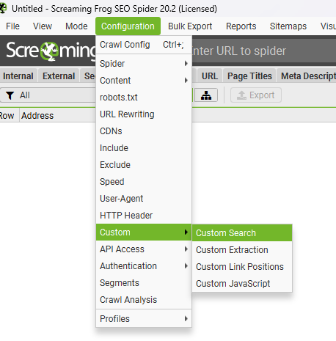
Task: Open HTTP Header configuration
Action: 144,216
